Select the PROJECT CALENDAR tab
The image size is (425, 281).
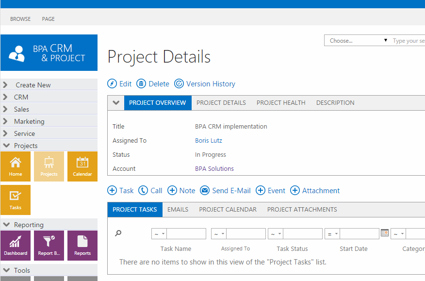coord(228,209)
